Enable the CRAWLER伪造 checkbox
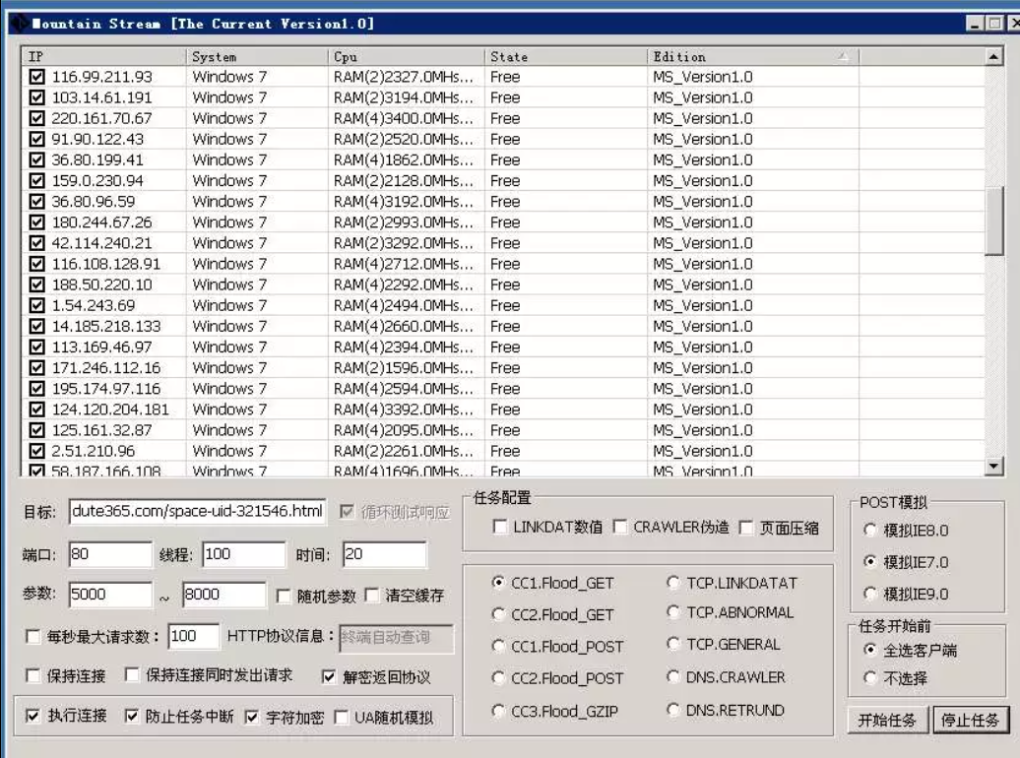 tap(620, 527)
